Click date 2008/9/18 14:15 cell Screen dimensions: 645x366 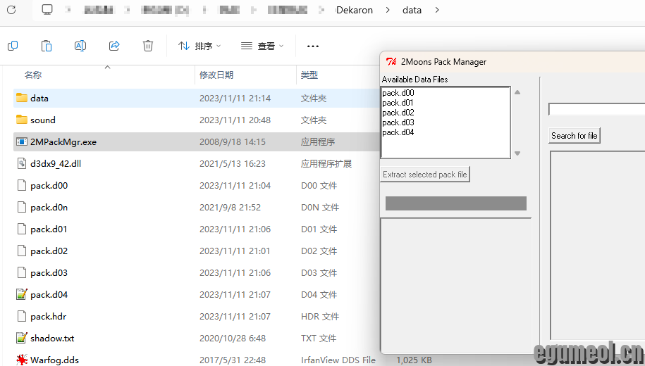(233, 141)
